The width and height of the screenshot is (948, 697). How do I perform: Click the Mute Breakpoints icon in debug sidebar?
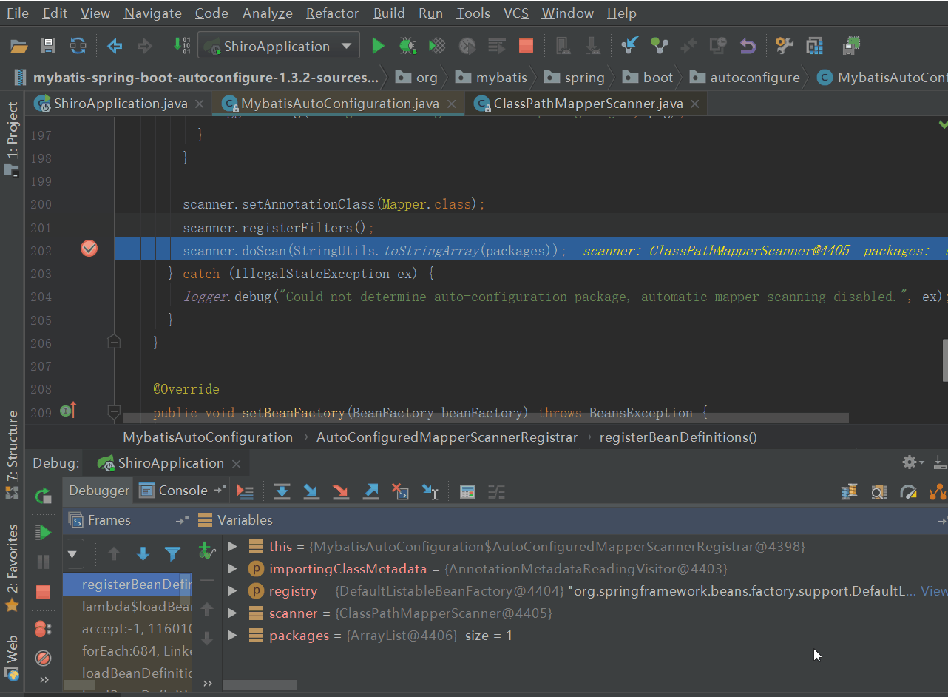44,657
